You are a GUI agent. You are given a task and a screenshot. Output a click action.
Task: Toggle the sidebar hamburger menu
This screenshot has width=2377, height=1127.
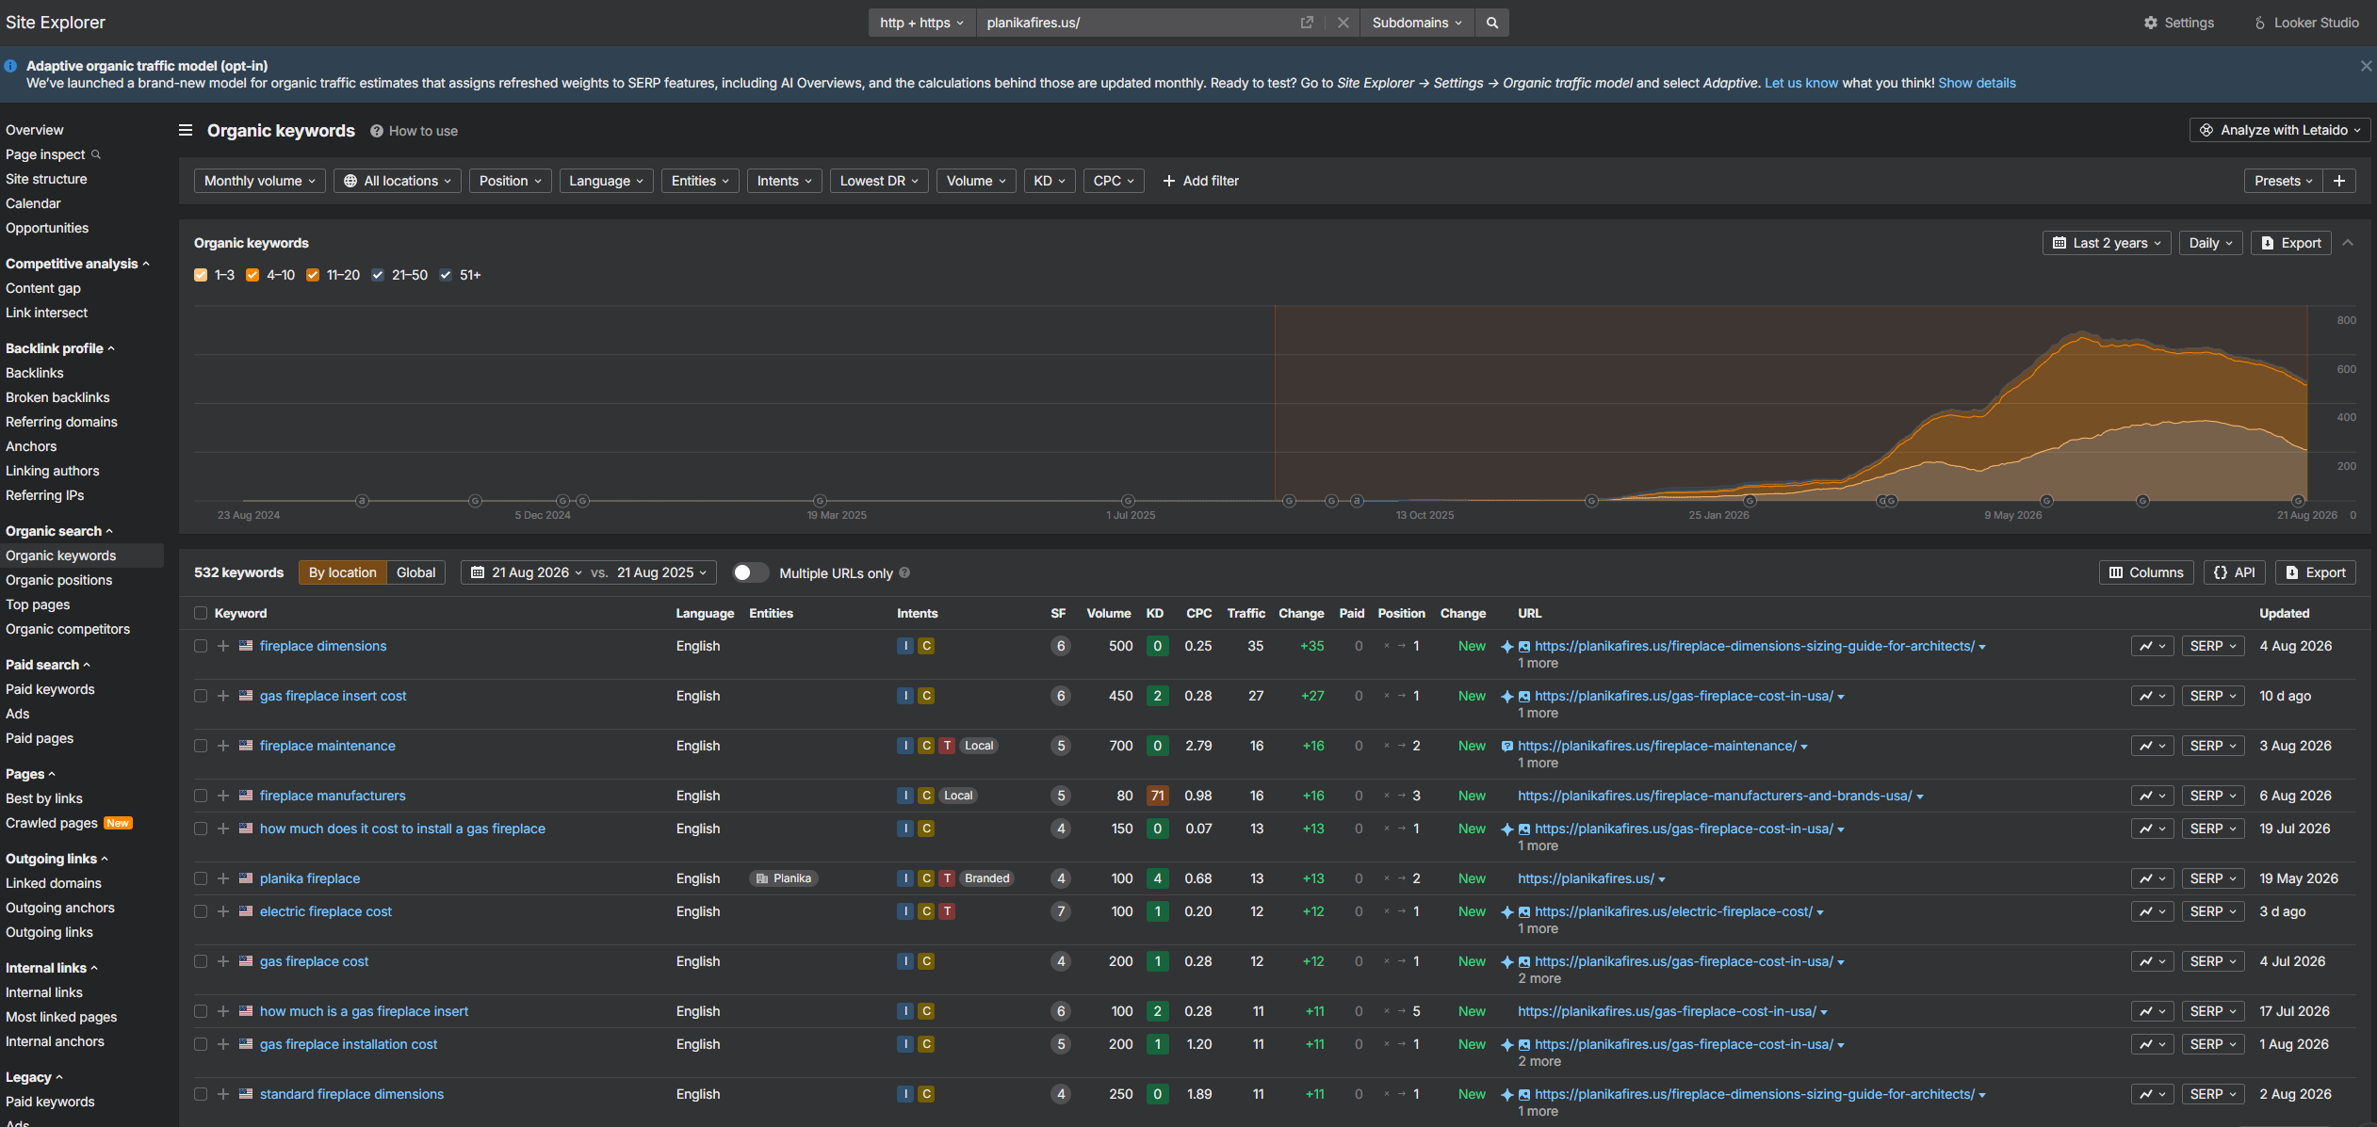click(186, 130)
